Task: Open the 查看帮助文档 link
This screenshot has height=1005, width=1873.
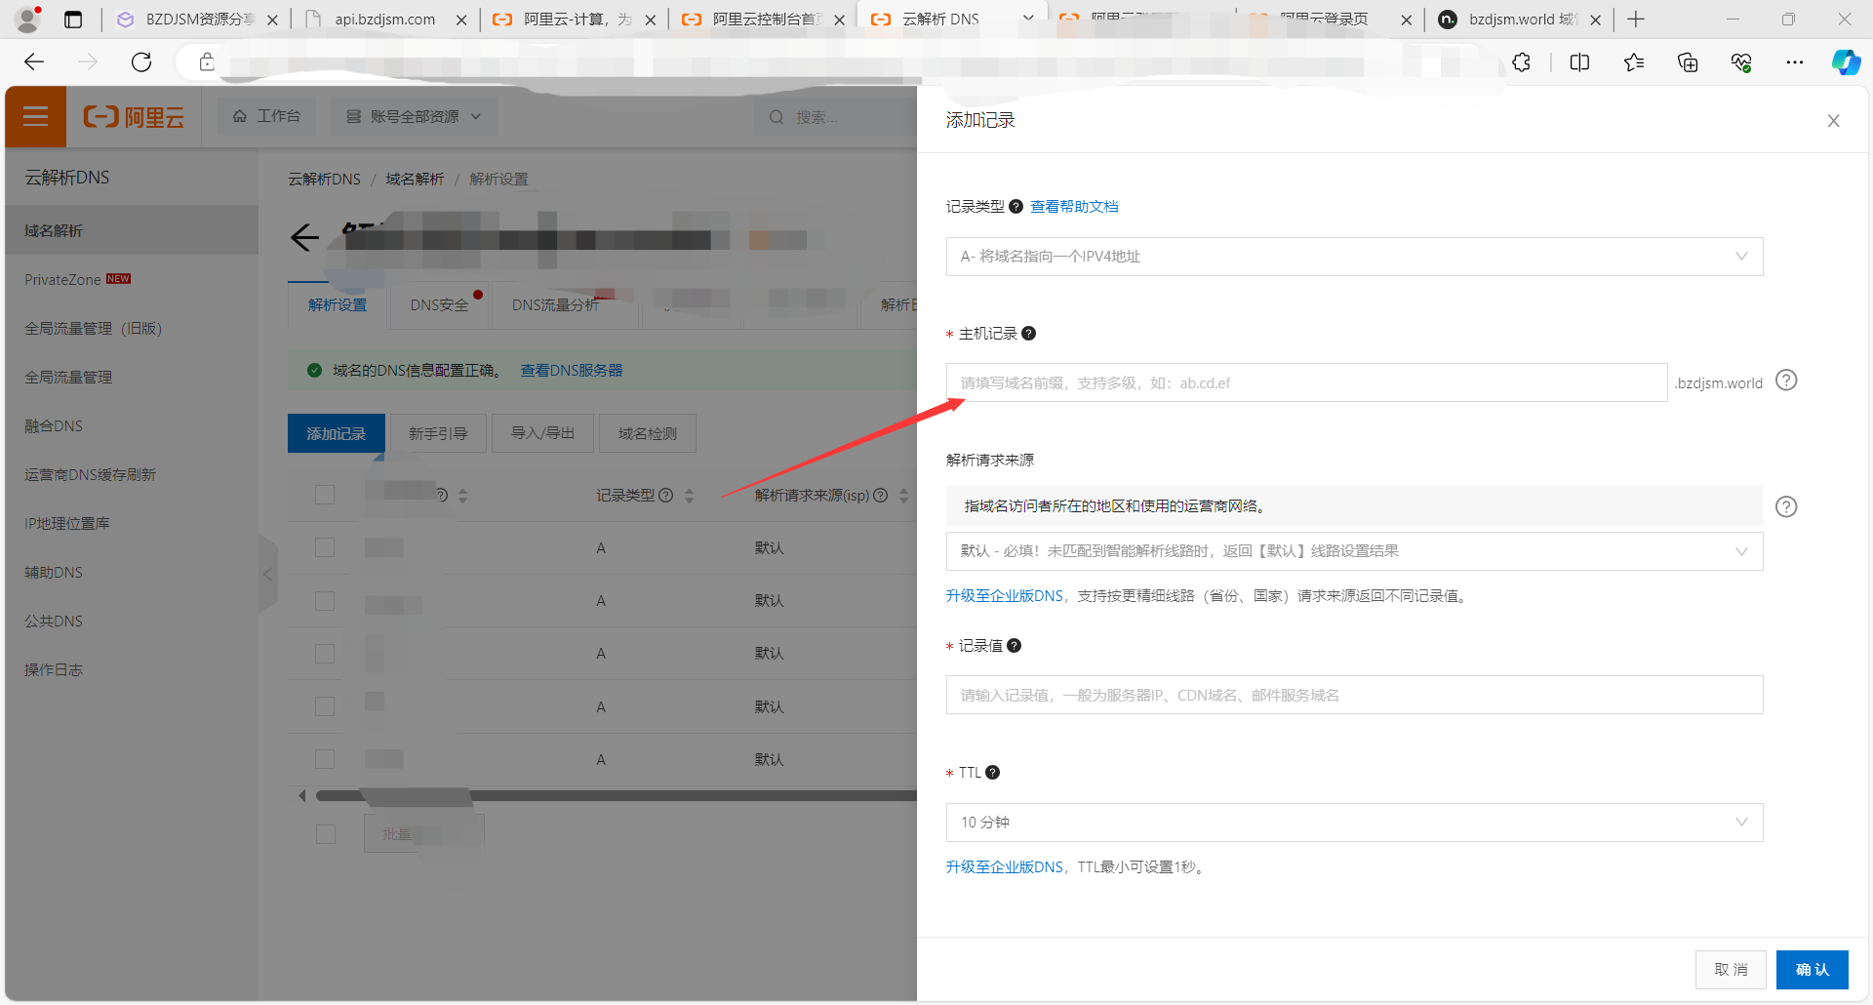Action: pos(1074,207)
